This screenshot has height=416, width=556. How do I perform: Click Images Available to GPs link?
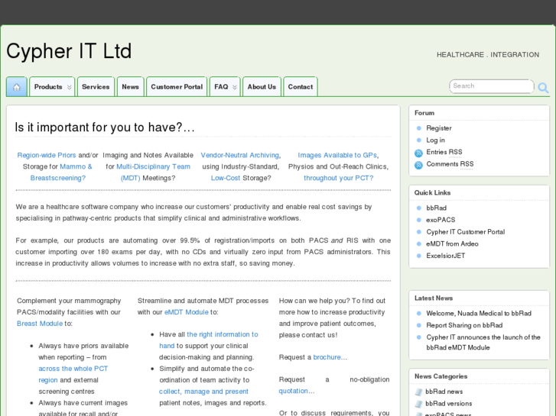click(x=337, y=155)
